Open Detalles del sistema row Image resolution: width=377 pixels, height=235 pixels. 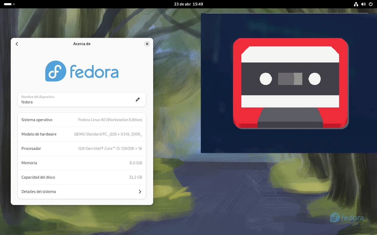point(82,192)
